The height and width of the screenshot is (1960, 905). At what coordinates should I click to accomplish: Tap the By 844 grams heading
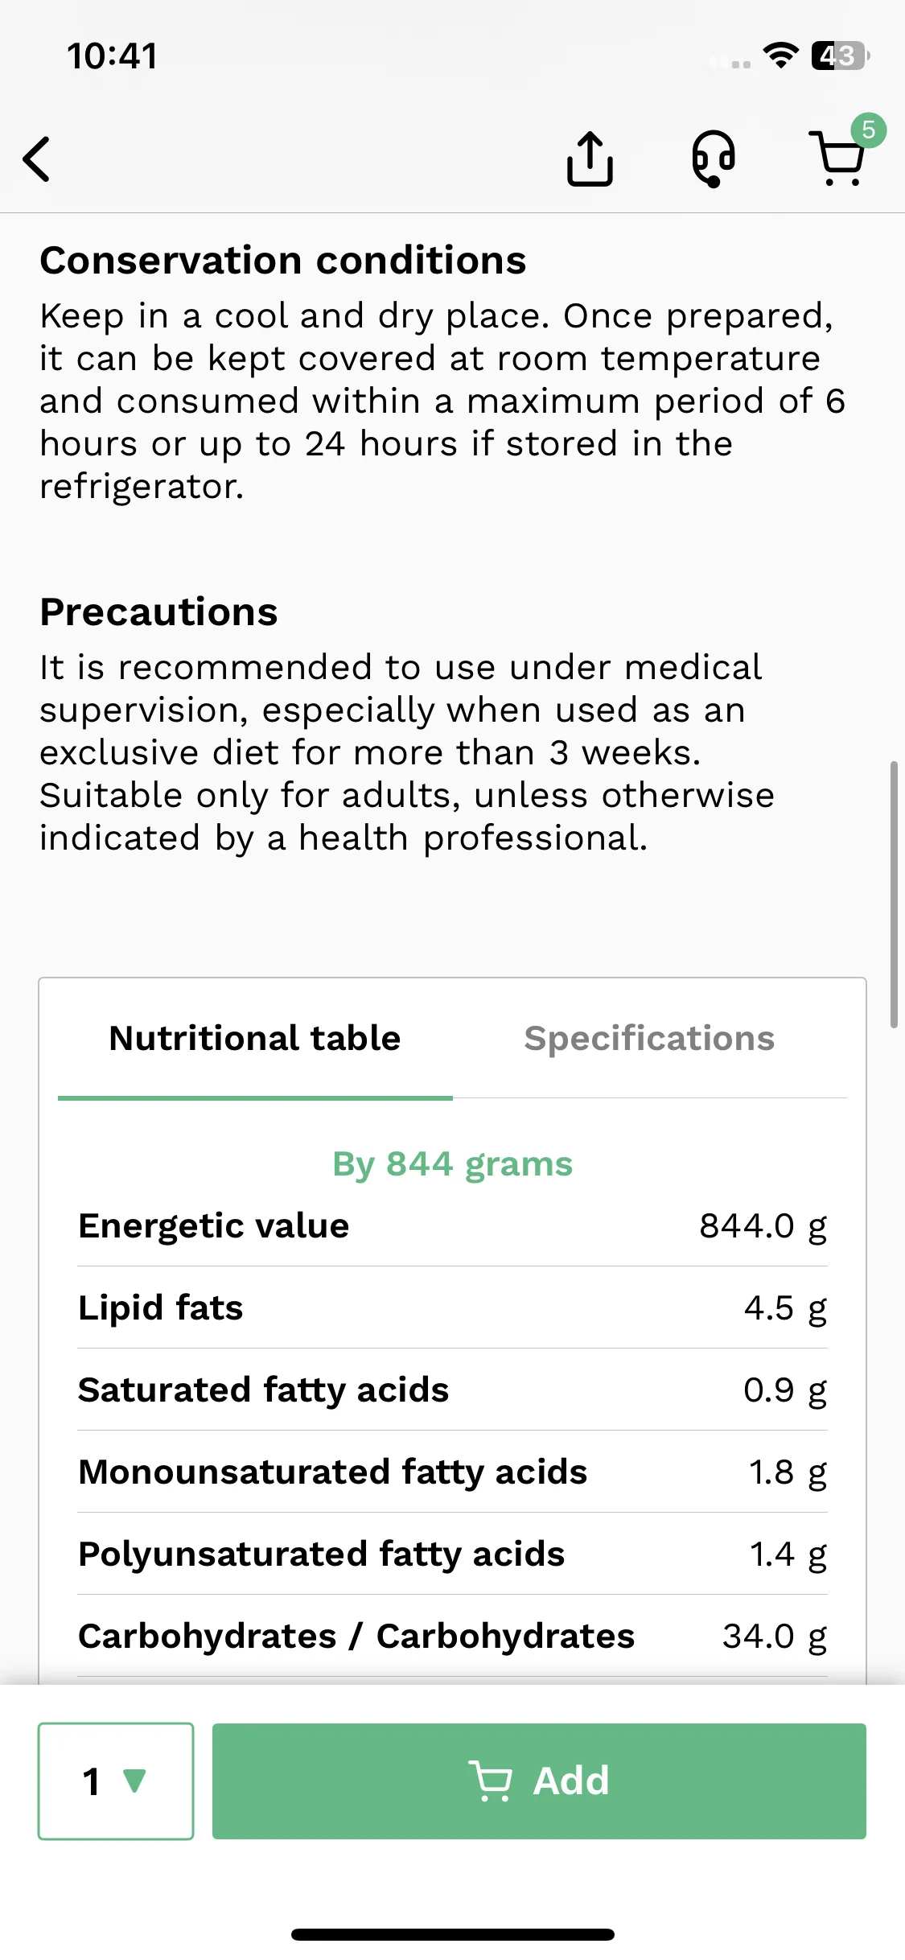pos(453,1164)
